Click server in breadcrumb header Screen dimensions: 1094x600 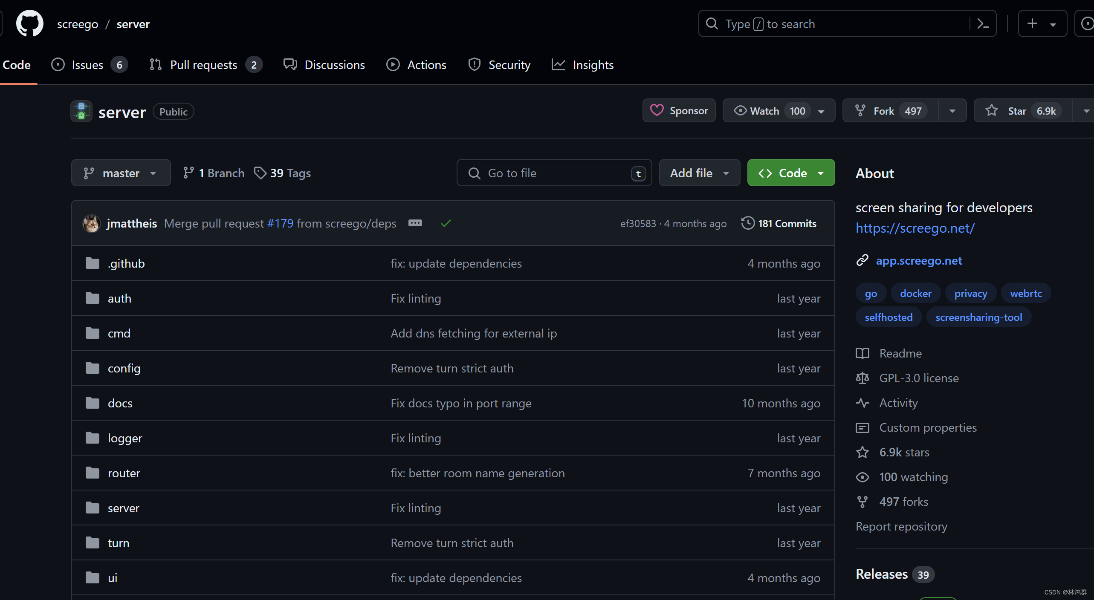pos(133,24)
